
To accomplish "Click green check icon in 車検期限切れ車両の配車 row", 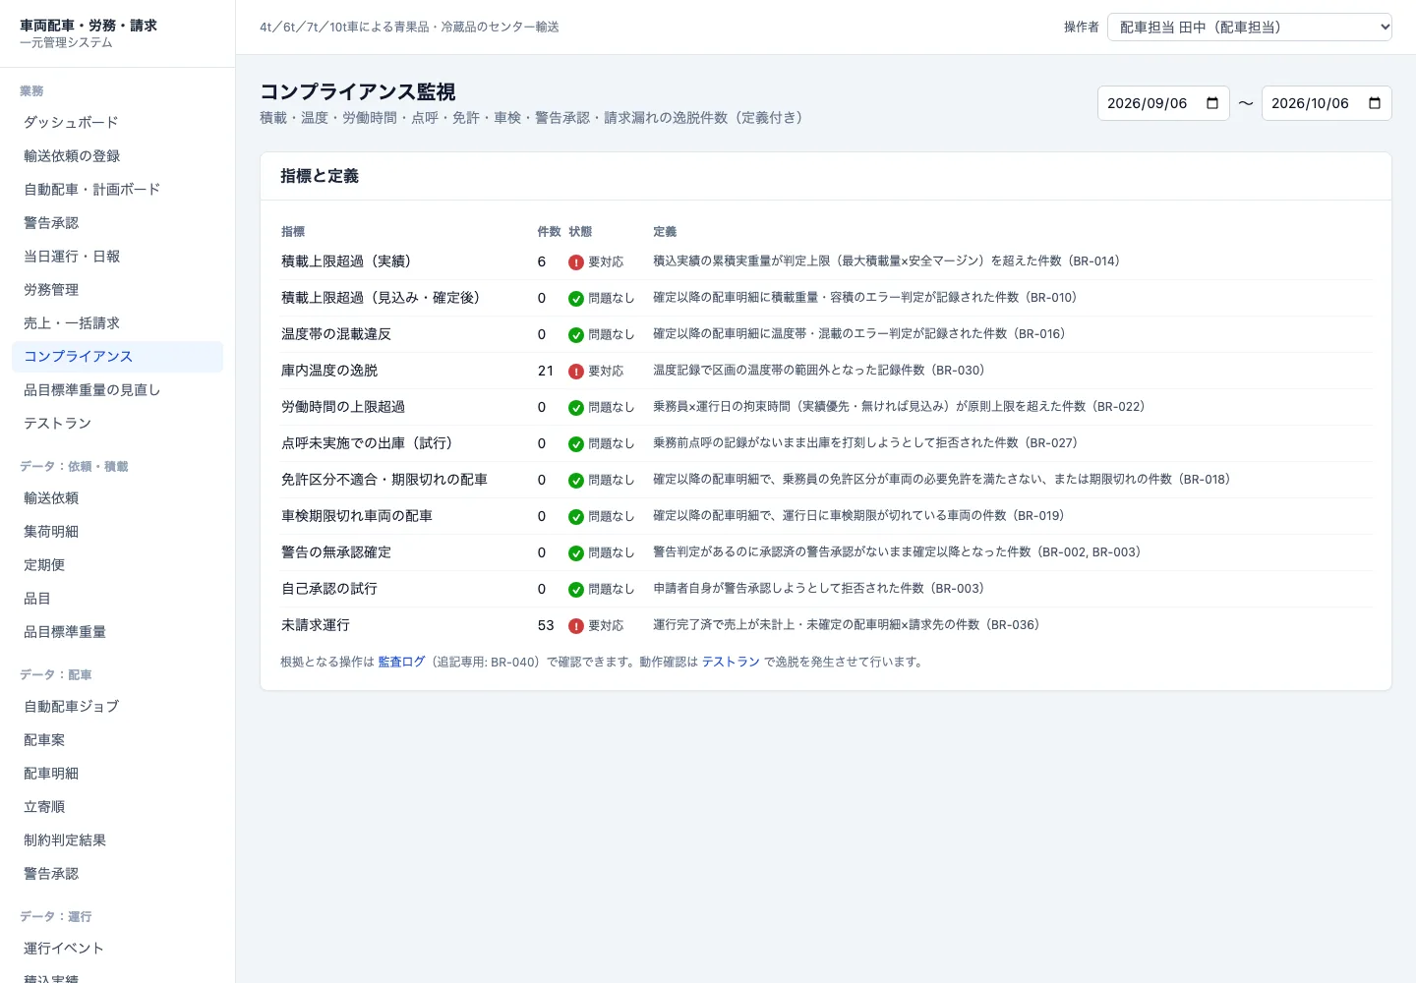I will [576, 517].
